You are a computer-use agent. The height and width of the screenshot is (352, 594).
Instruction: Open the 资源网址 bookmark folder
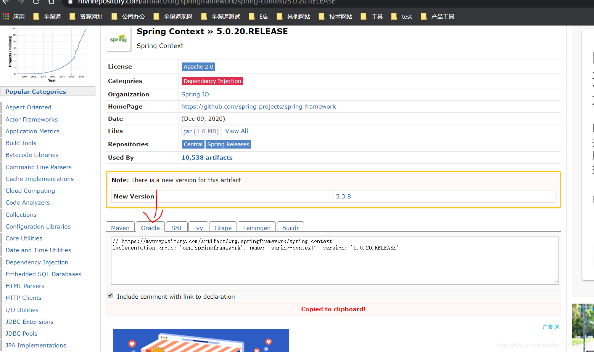tap(86, 16)
